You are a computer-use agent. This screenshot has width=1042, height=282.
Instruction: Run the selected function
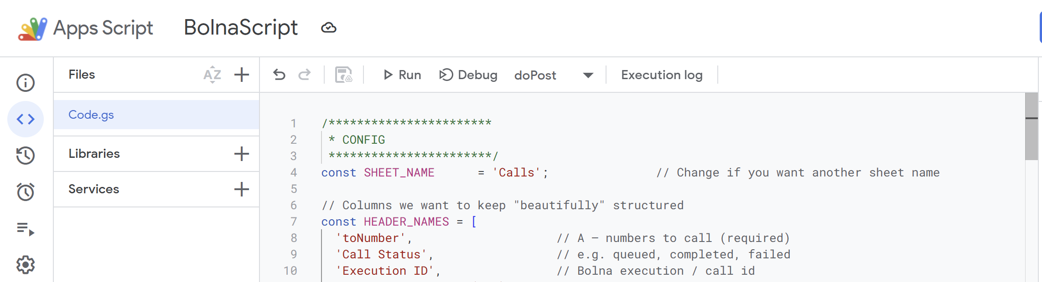click(402, 75)
